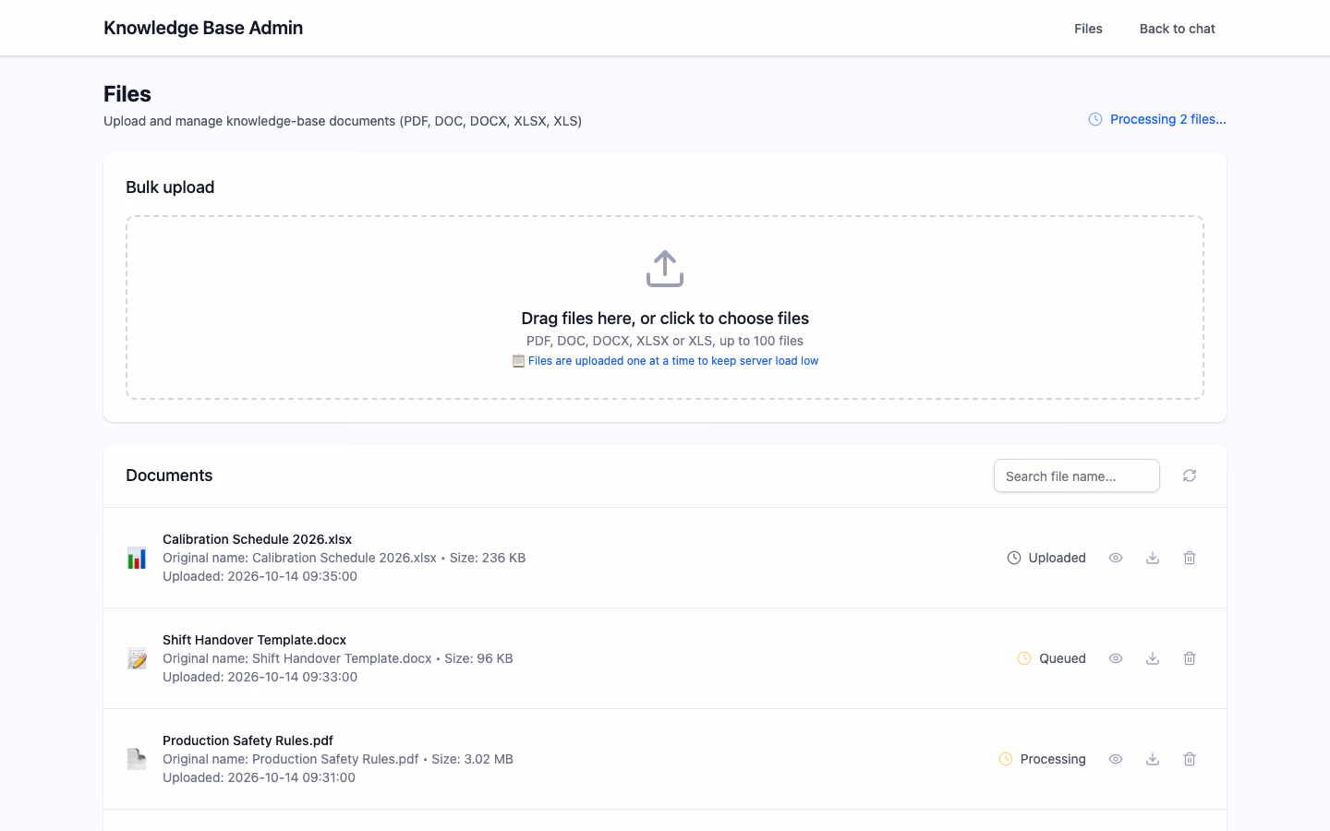
Task: Go Back to chat
Action: tap(1177, 29)
